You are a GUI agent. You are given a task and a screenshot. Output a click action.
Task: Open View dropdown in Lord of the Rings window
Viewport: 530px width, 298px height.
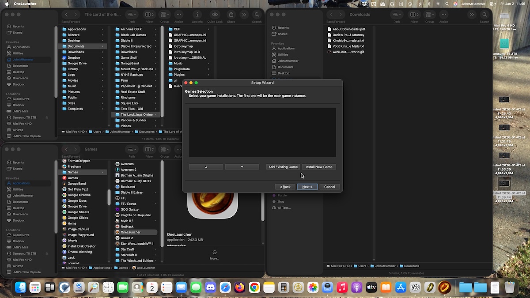(149, 15)
